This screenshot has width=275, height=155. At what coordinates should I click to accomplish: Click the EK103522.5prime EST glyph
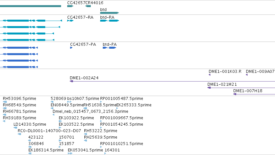pos(60,128)
